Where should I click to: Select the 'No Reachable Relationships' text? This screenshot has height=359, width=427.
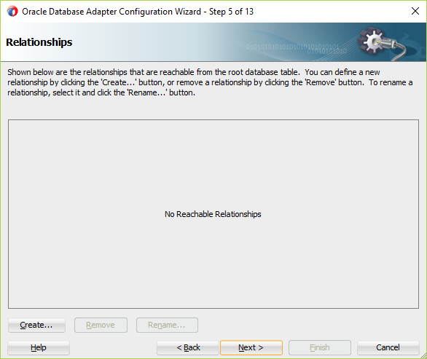(213, 214)
